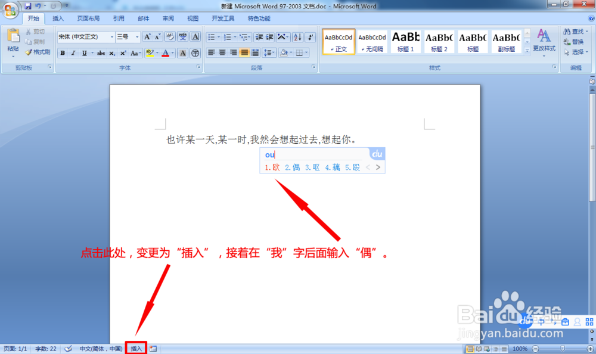Decrease paragraph indent

[259, 37]
